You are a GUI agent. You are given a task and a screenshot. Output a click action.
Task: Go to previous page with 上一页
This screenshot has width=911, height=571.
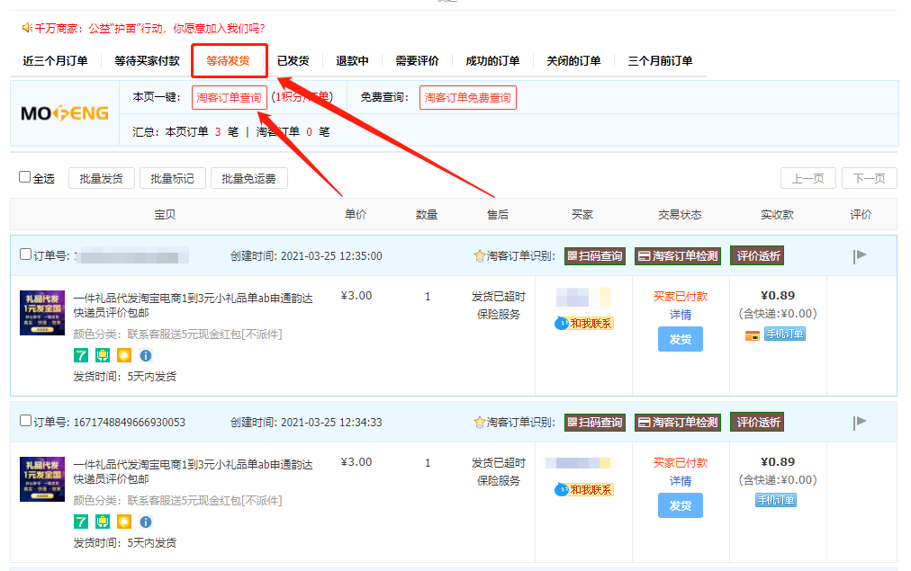[808, 178]
